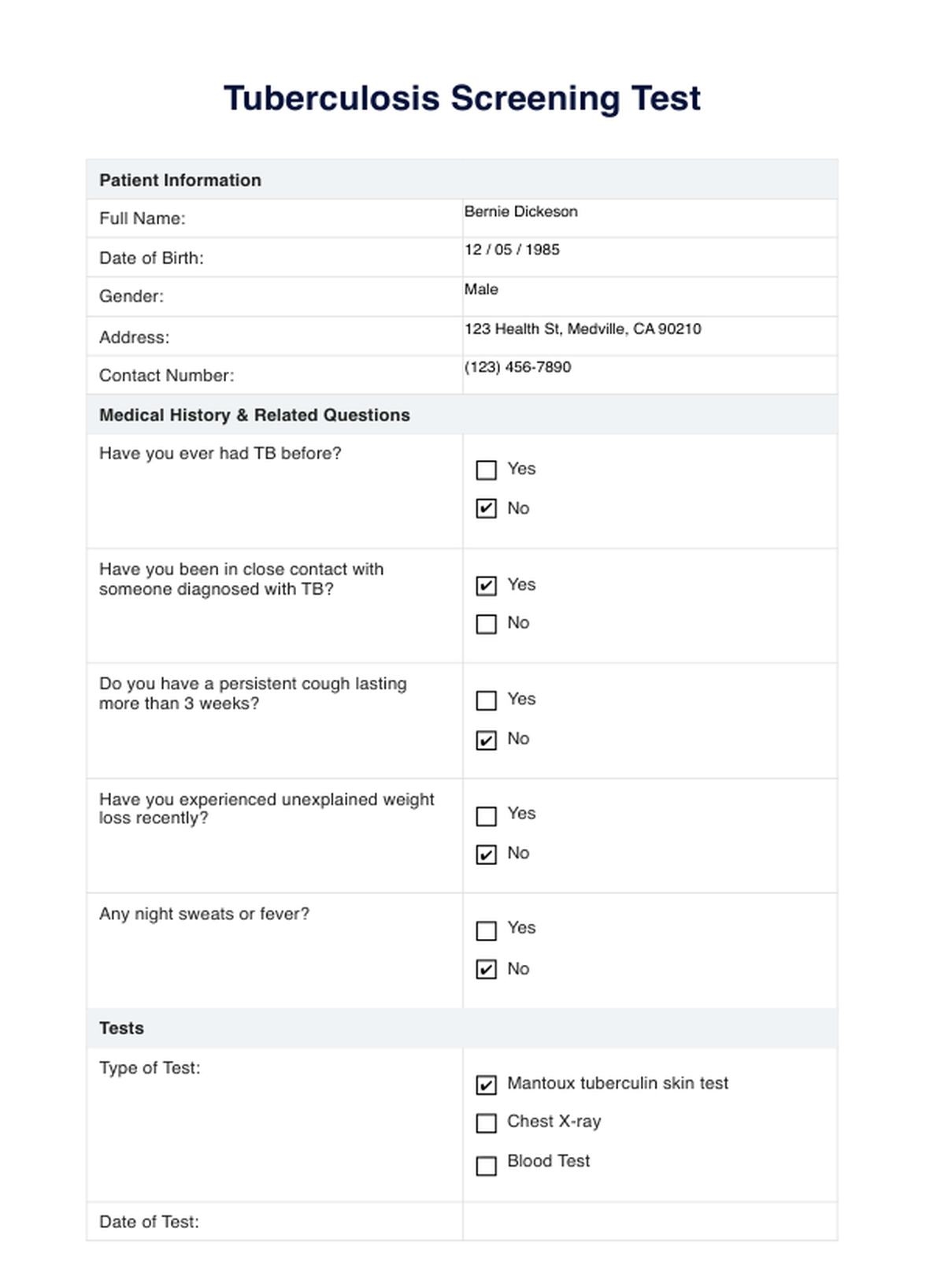Select the Blood Test checkbox
The image size is (926, 1284).
coord(487,1165)
